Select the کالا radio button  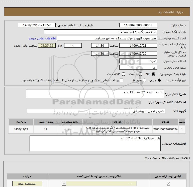coord(153,74)
